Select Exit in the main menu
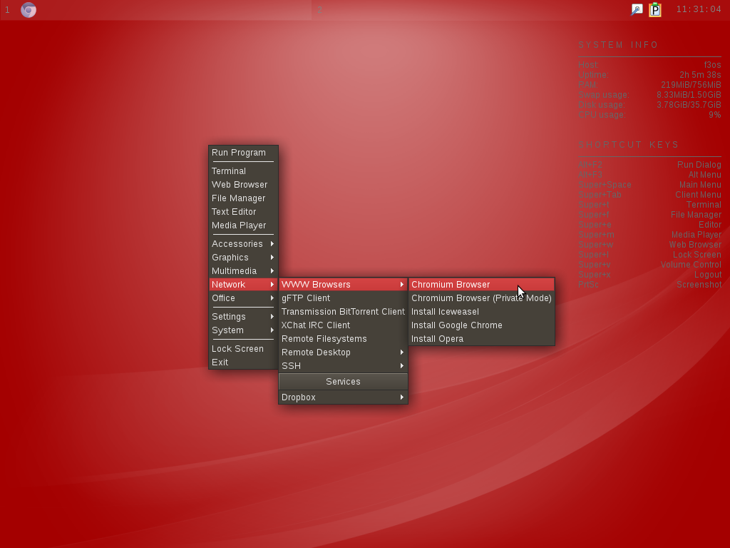 coord(243,362)
